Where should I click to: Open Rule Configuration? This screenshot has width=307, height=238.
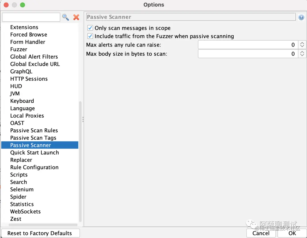(x=34, y=167)
